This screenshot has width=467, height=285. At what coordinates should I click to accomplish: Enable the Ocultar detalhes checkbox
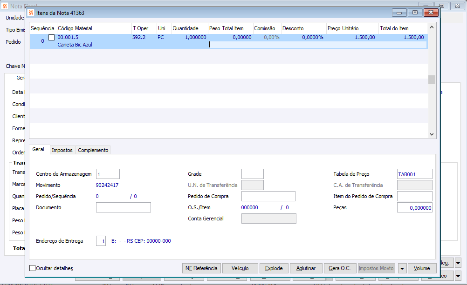33,268
